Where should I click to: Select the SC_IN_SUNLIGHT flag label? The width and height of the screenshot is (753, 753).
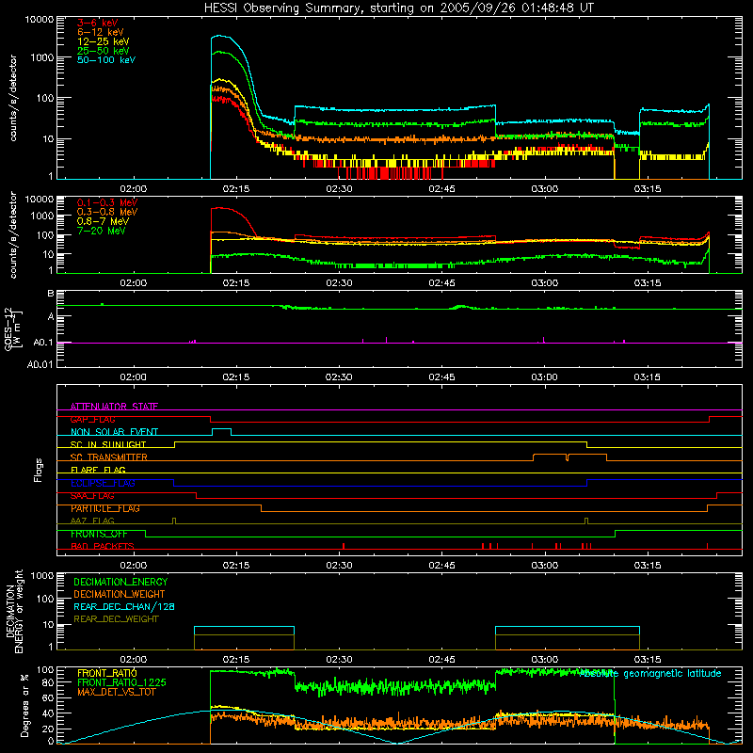point(108,444)
